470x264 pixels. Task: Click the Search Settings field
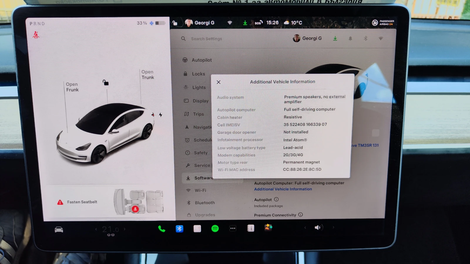point(207,39)
